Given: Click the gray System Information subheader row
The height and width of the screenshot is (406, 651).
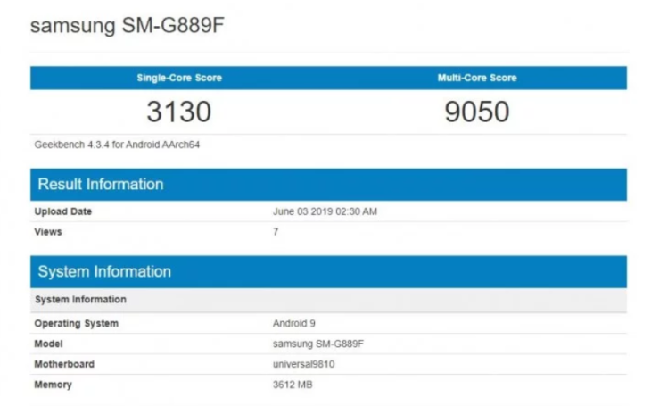Looking at the screenshot, I should (80, 300).
